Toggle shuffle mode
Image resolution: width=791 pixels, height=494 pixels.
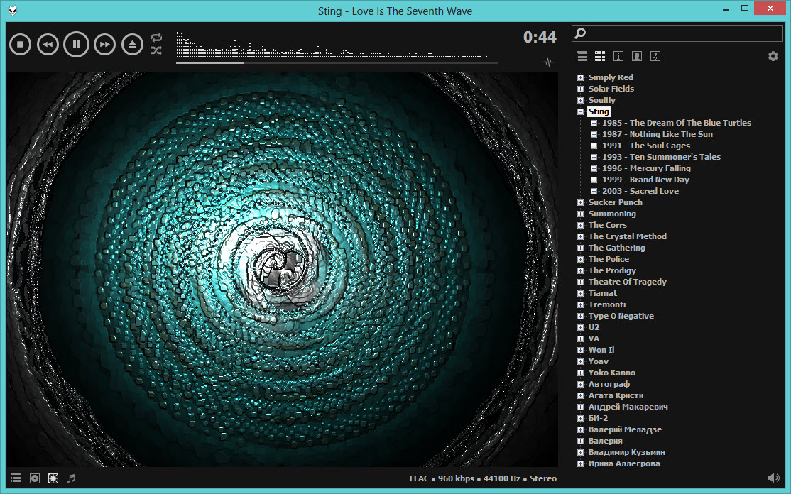pyautogui.click(x=157, y=50)
